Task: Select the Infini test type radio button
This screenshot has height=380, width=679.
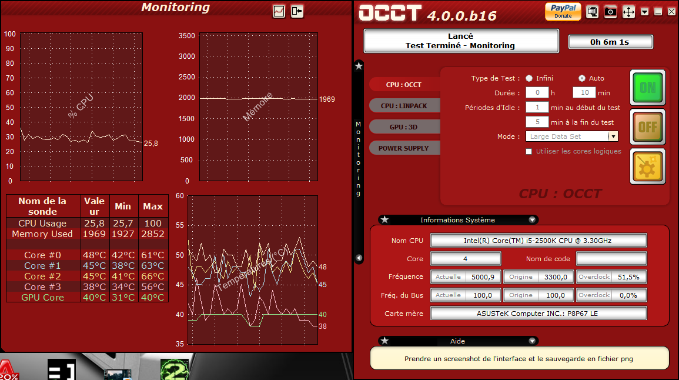Action: [529, 78]
